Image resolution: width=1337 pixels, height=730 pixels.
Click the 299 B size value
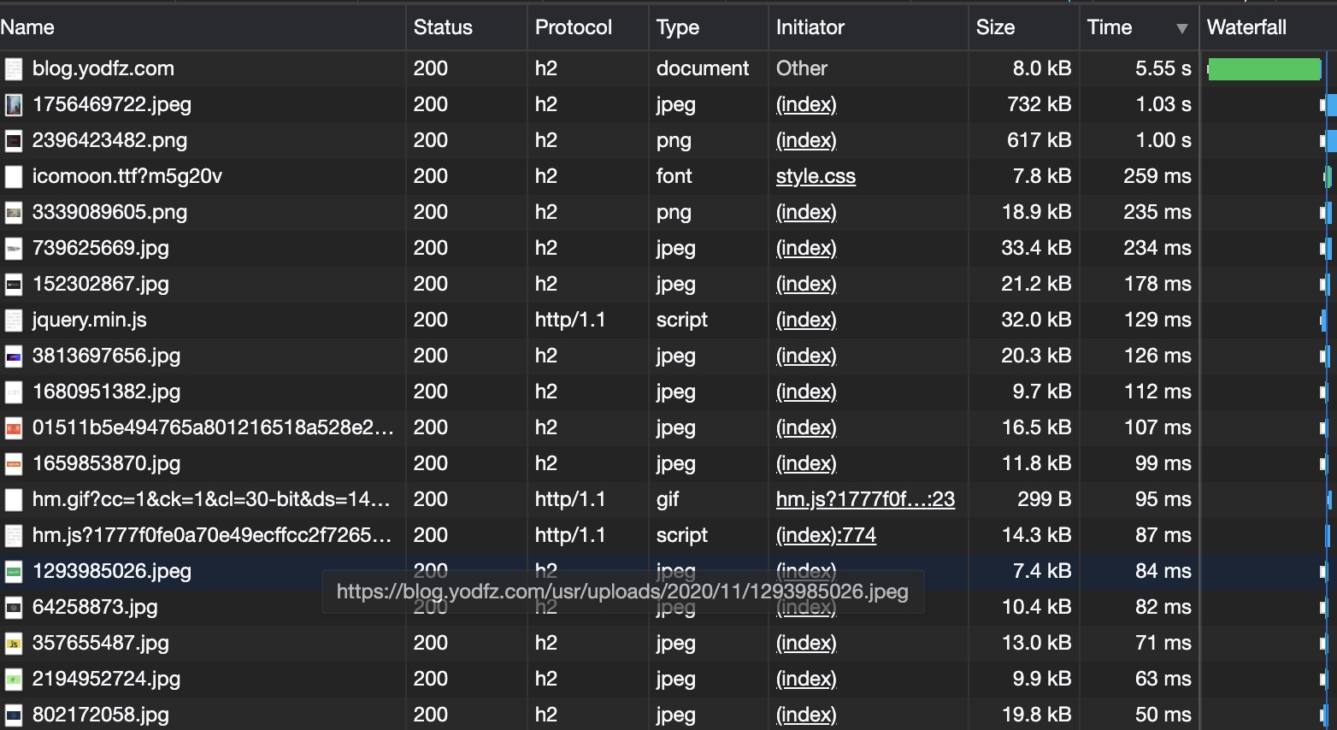(x=1044, y=499)
